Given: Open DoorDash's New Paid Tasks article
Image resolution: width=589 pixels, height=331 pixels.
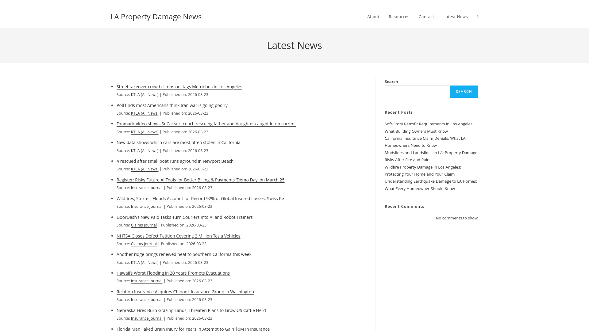Looking at the screenshot, I should pyautogui.click(x=184, y=217).
